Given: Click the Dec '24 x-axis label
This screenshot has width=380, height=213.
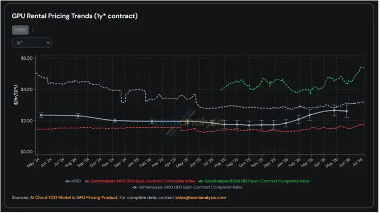Looking at the screenshot, I should coord(120,163).
